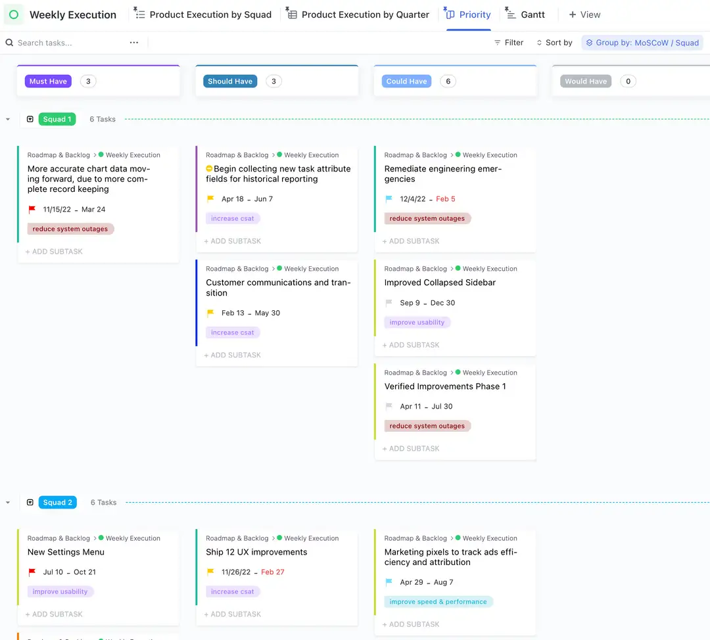Collapse the Squad 2 group arrow
Viewport: 710px width, 640px height.
coord(8,503)
